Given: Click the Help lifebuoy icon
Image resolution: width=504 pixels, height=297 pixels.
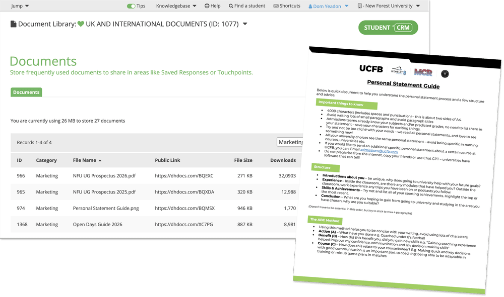Looking at the screenshot, I should click(x=207, y=6).
